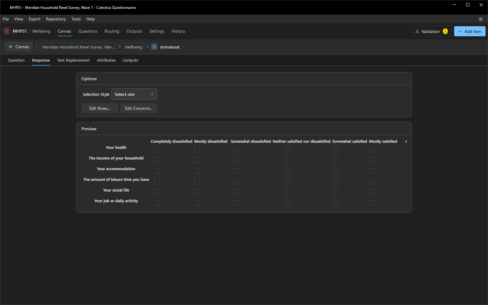Viewport: 488px width, 305px height.
Task: Open the Validation panel button
Action: [x=432, y=31]
